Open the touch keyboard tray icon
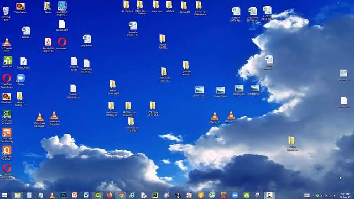This screenshot has width=354, height=199. pos(306,195)
